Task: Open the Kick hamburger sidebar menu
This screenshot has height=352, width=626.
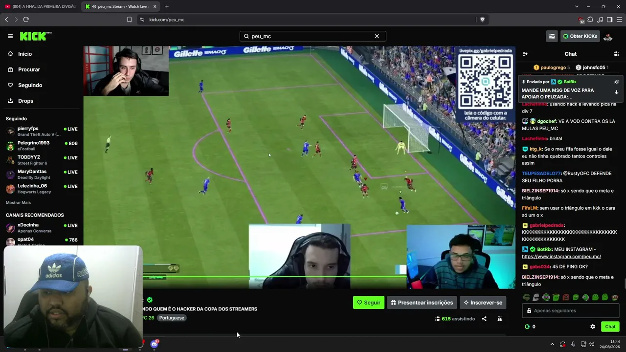Action: (x=10, y=36)
